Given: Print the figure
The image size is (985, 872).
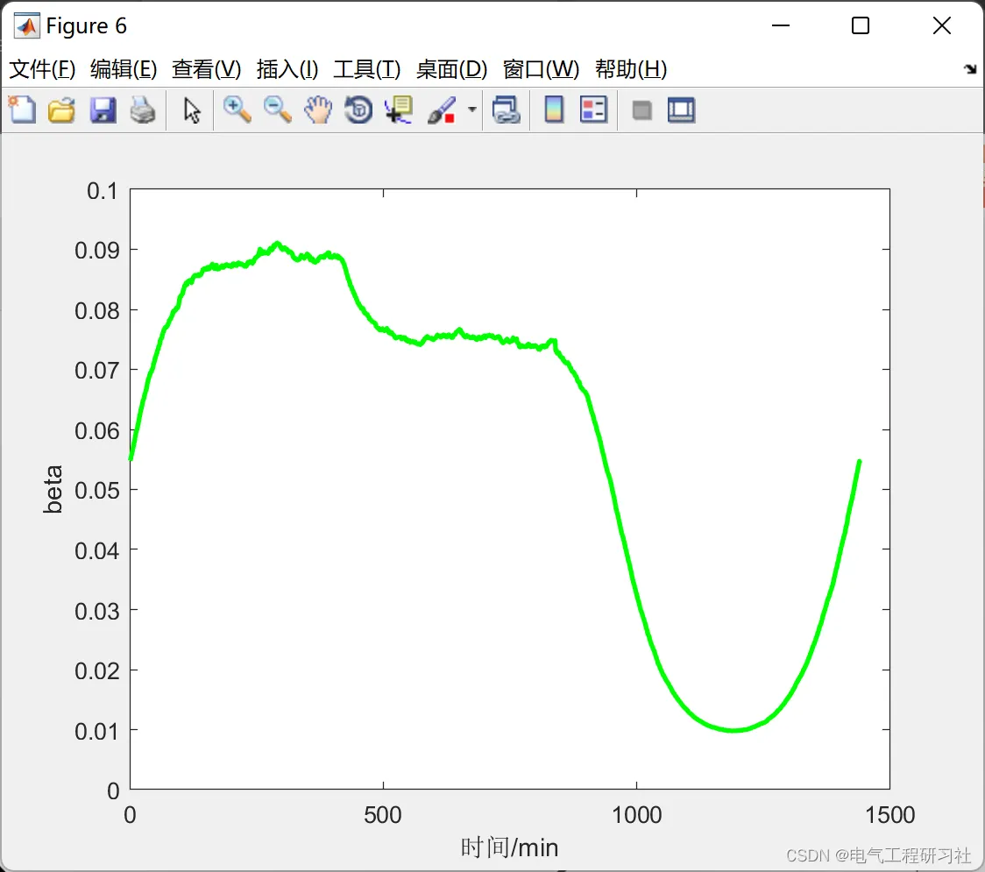Looking at the screenshot, I should 143,110.
